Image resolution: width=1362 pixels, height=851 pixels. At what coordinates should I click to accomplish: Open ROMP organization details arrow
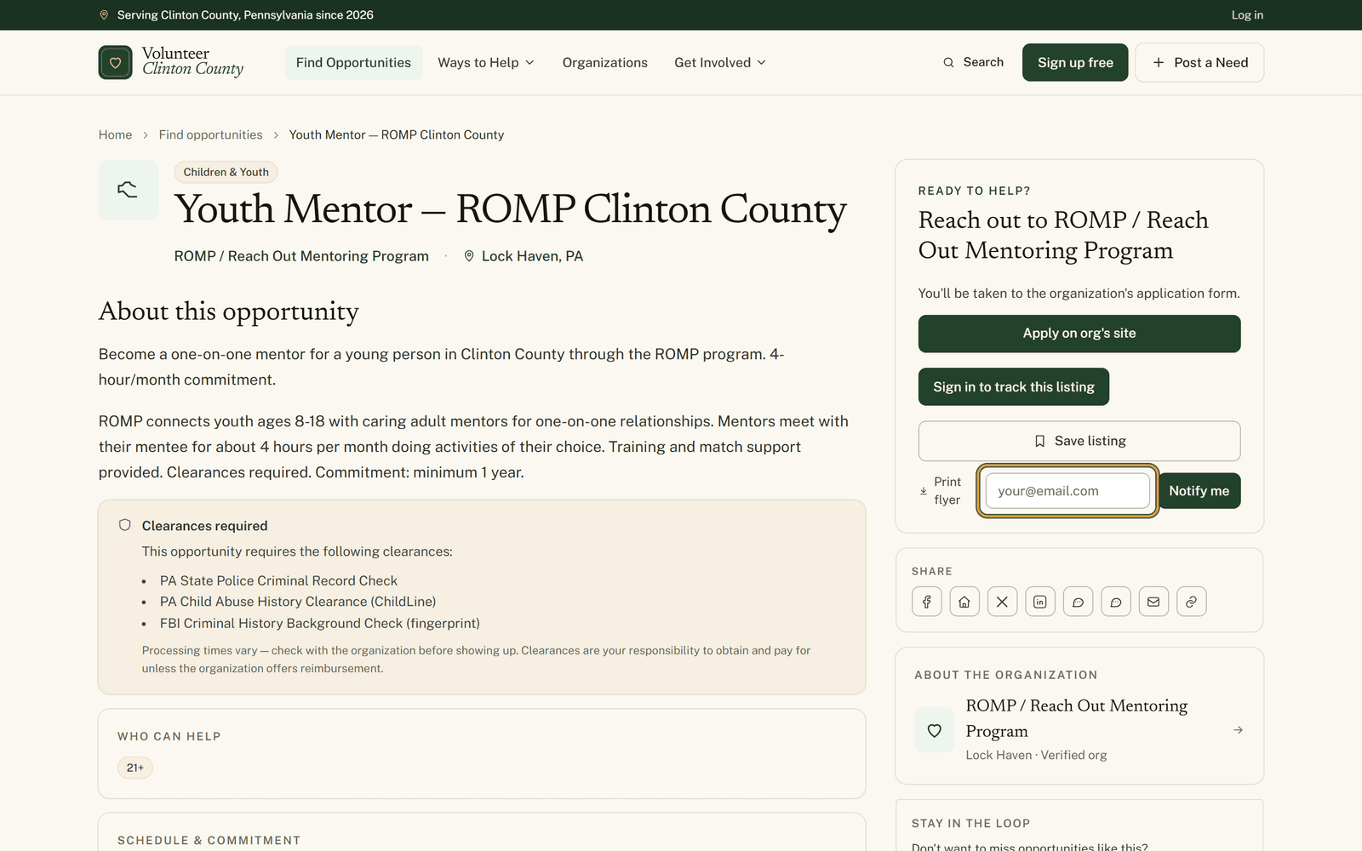(x=1238, y=730)
